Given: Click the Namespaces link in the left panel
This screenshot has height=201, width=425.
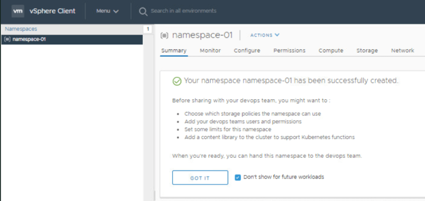Looking at the screenshot, I should [21, 29].
